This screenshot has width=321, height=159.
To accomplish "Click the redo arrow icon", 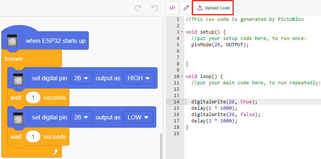I will (138, 8).
